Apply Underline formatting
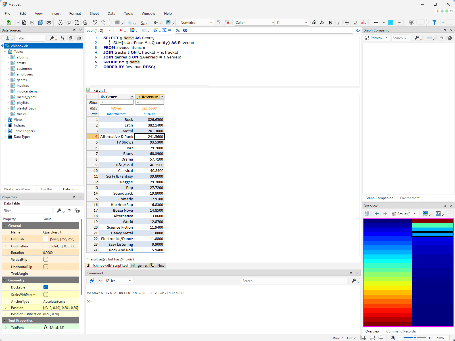 tap(355, 22)
